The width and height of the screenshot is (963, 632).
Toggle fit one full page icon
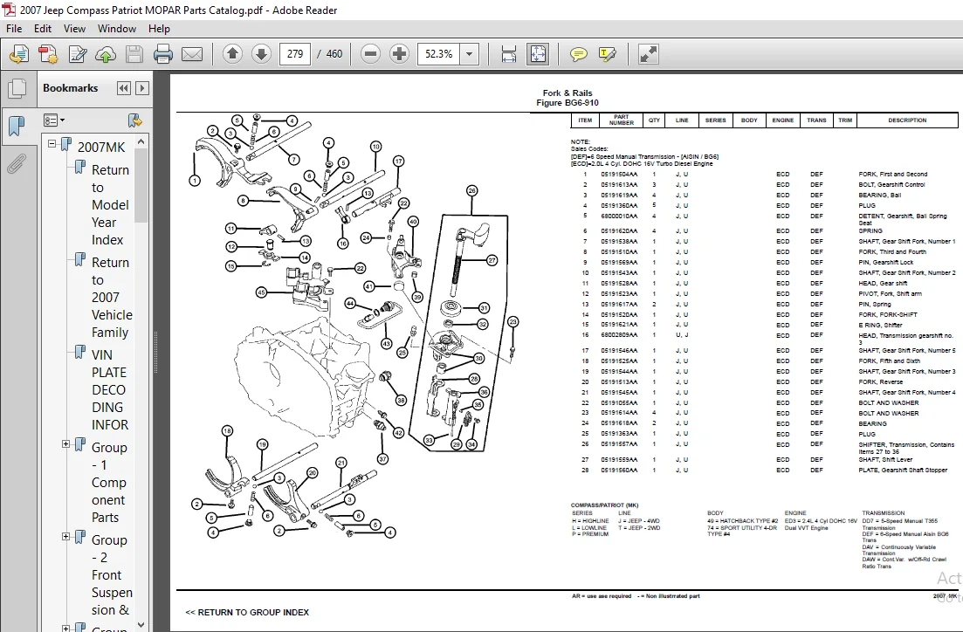(x=538, y=54)
